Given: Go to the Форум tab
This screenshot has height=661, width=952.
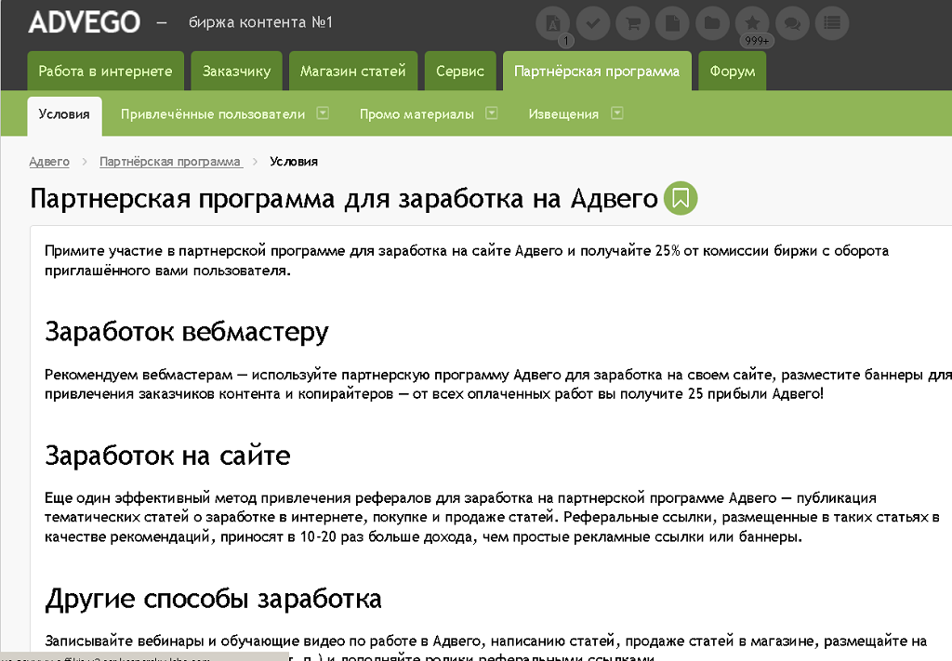Looking at the screenshot, I should [x=733, y=71].
